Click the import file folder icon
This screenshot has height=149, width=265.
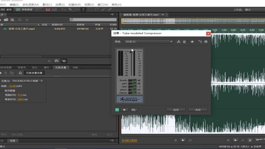tap(6, 20)
